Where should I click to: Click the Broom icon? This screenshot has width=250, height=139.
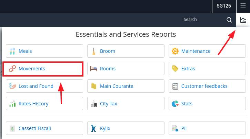94,51
